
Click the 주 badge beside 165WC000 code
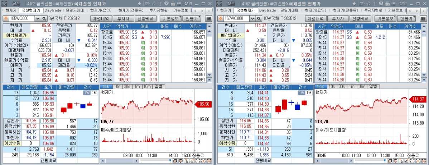pos(5,19)
